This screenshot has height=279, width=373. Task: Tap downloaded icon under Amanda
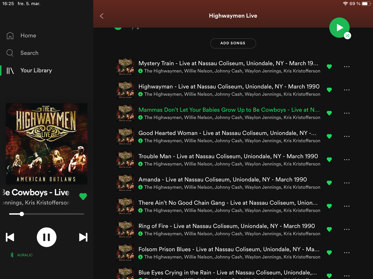tap(140, 187)
